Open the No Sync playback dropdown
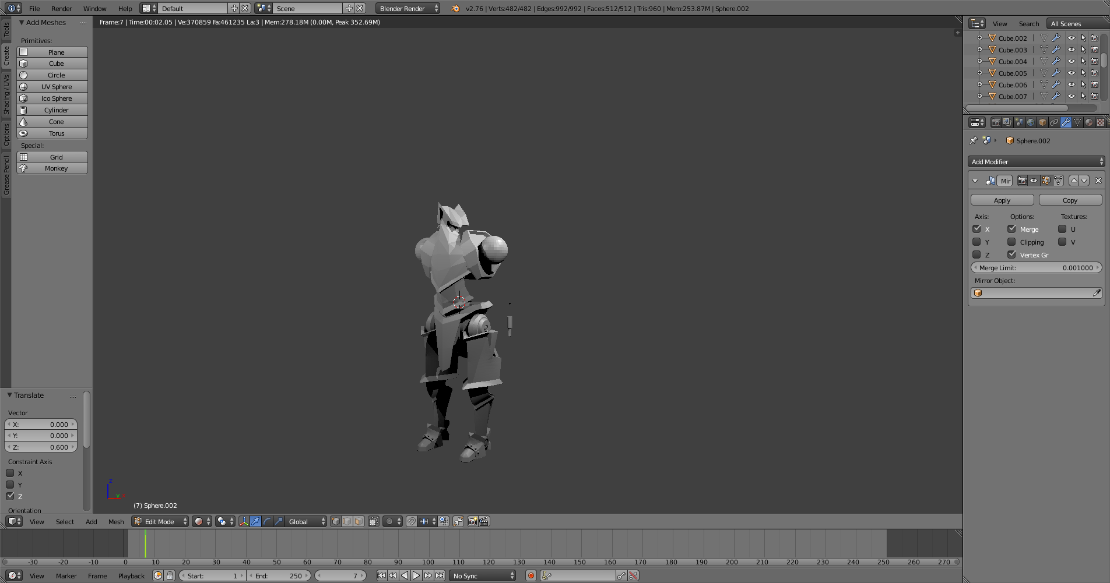 (483, 576)
